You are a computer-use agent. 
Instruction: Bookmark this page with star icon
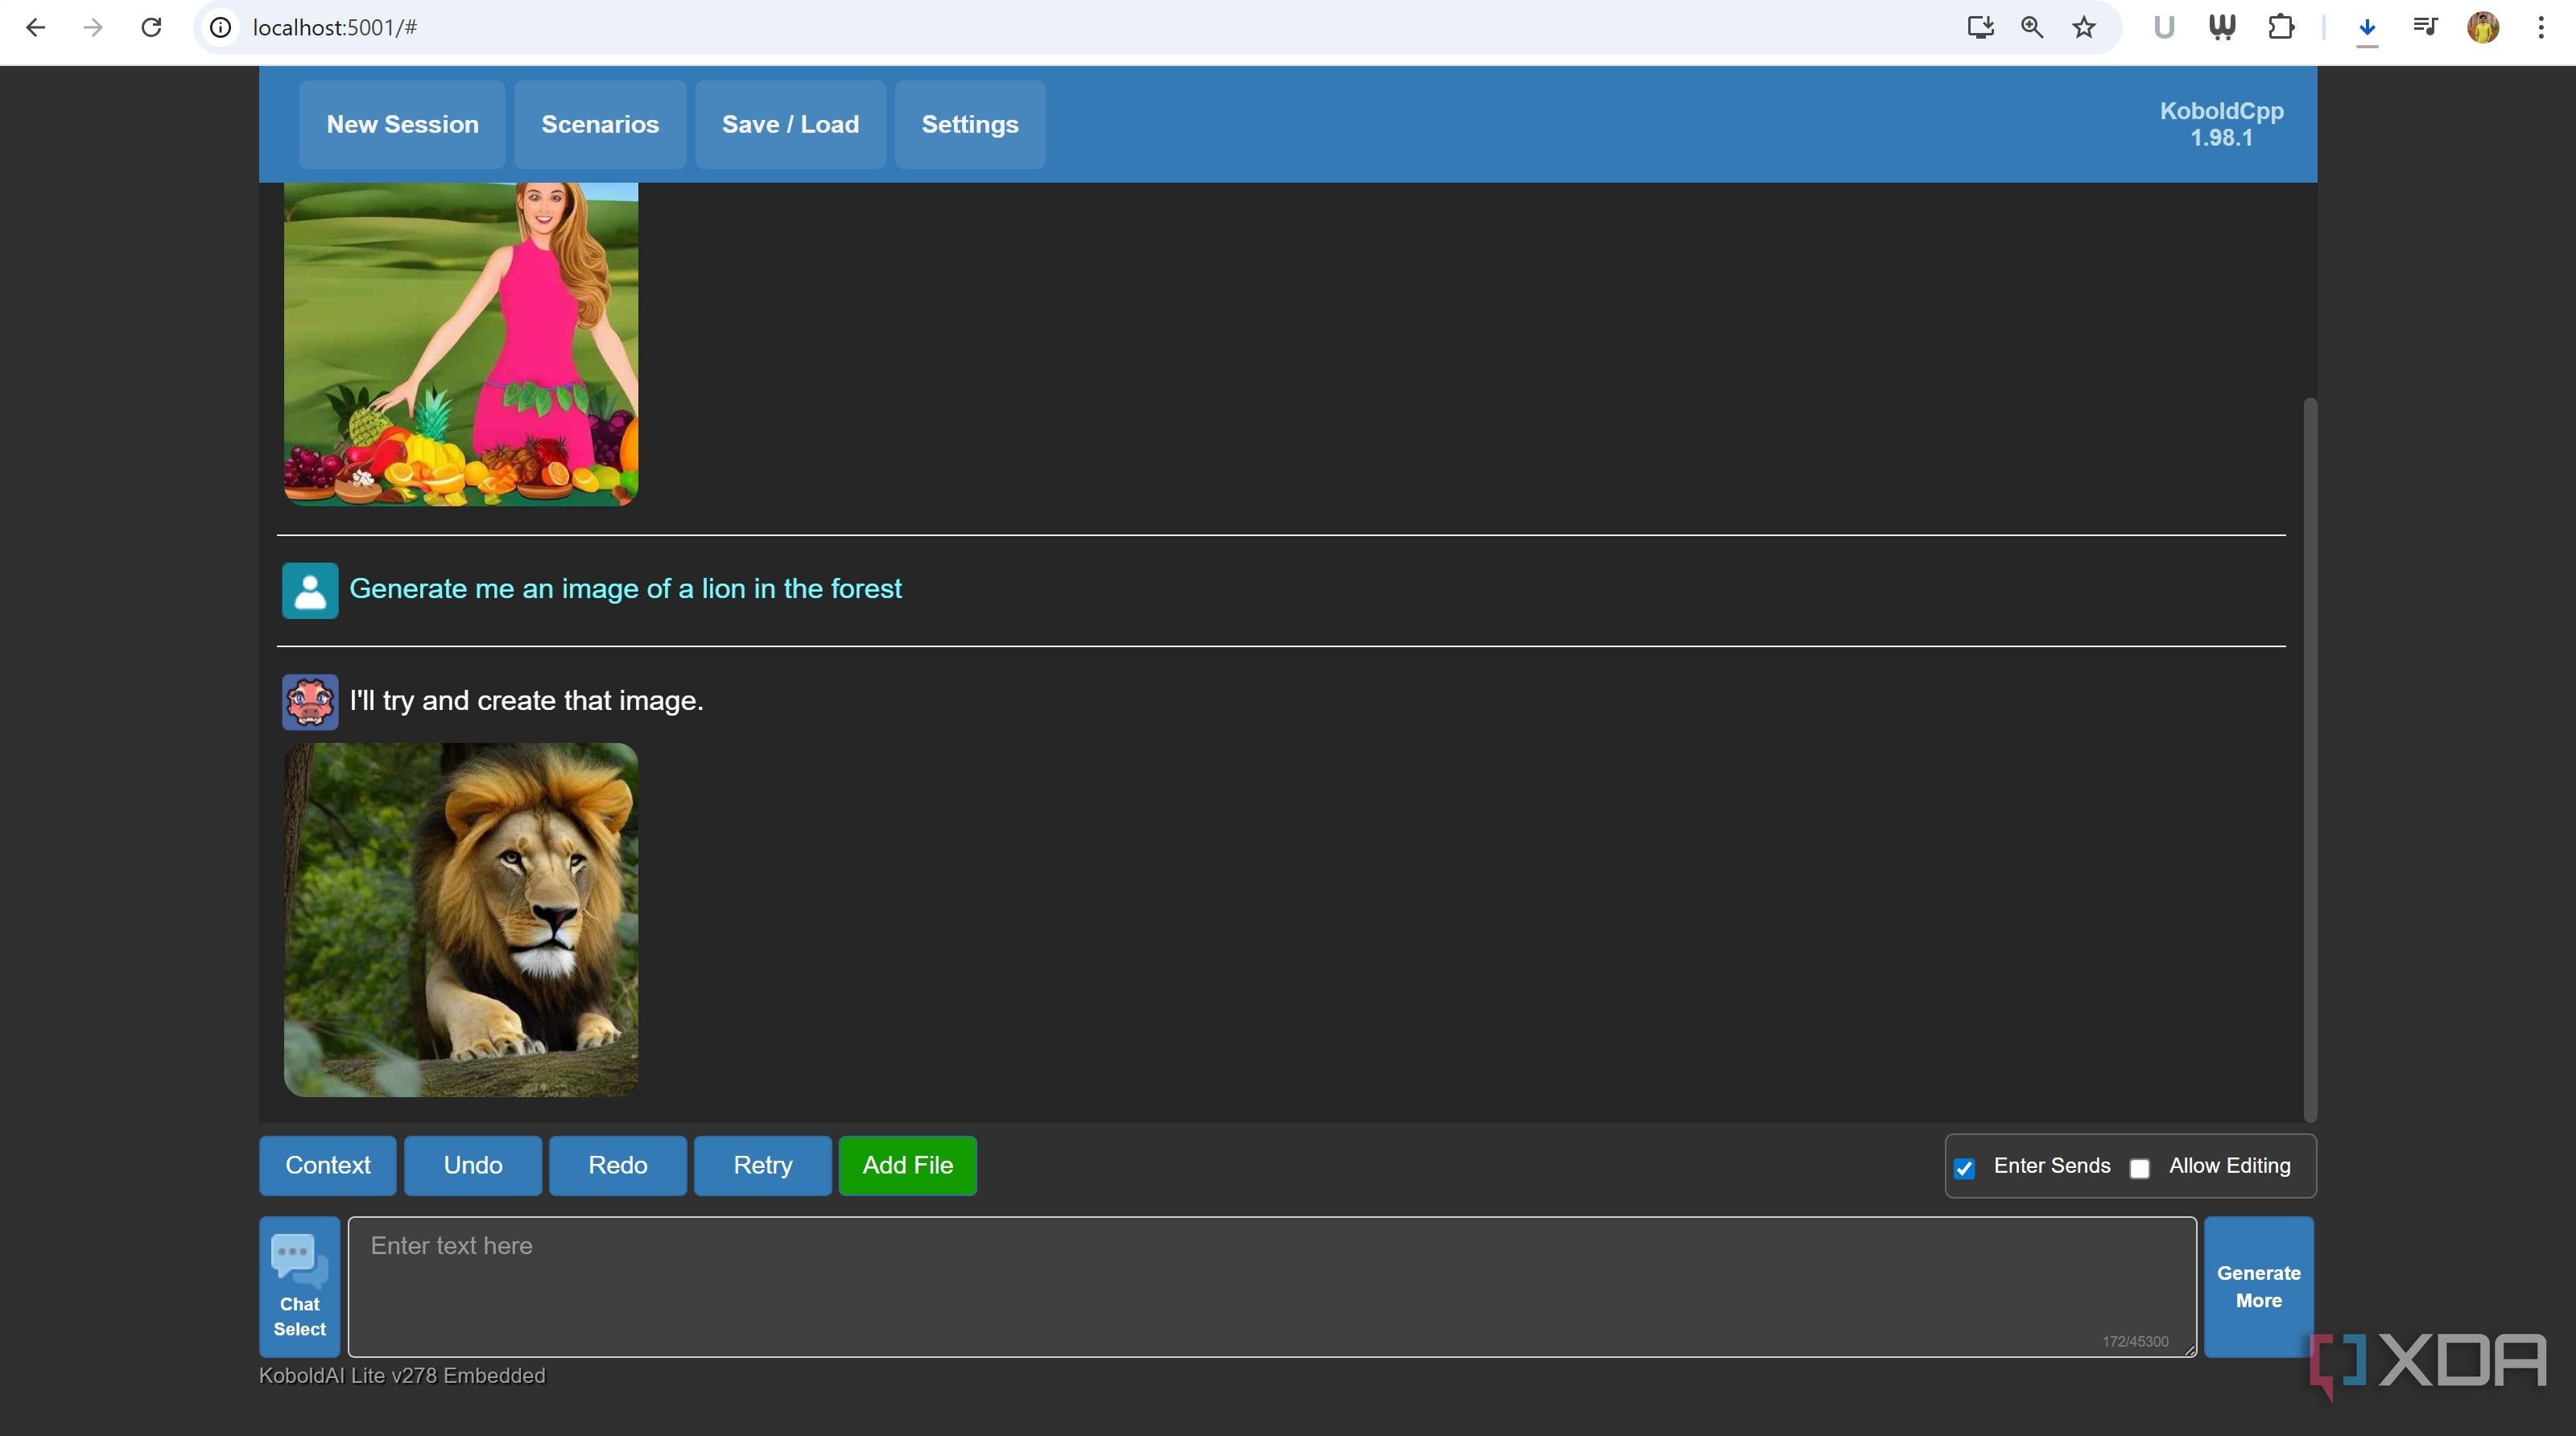click(2084, 28)
